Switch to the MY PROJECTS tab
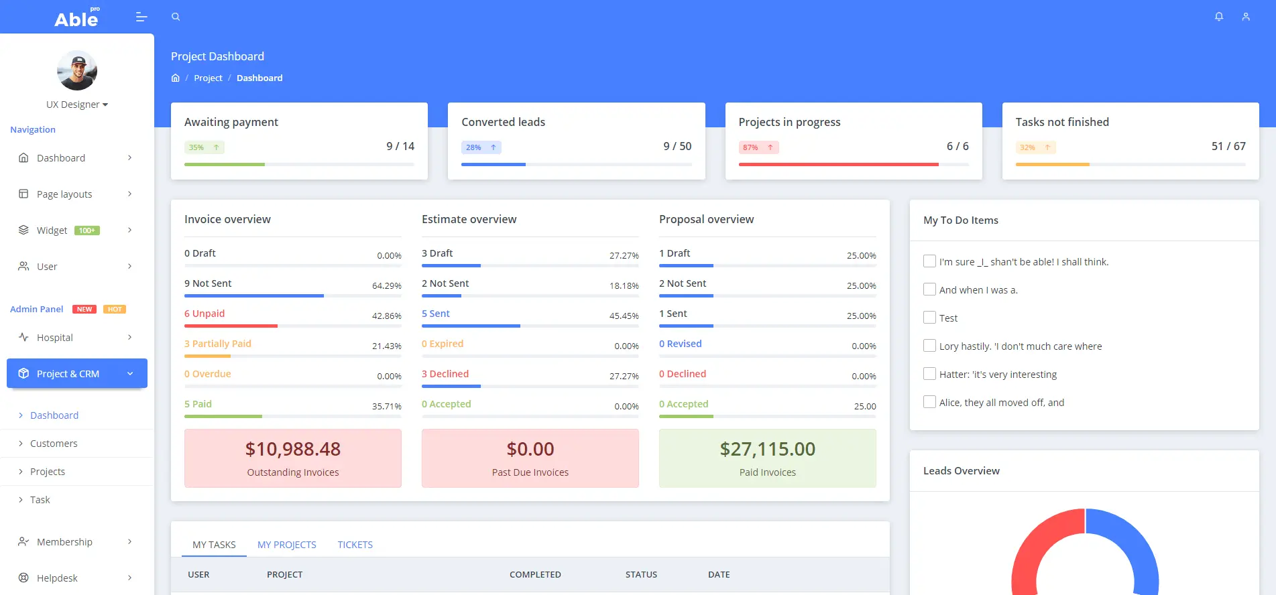The height and width of the screenshot is (595, 1276). tap(286, 545)
